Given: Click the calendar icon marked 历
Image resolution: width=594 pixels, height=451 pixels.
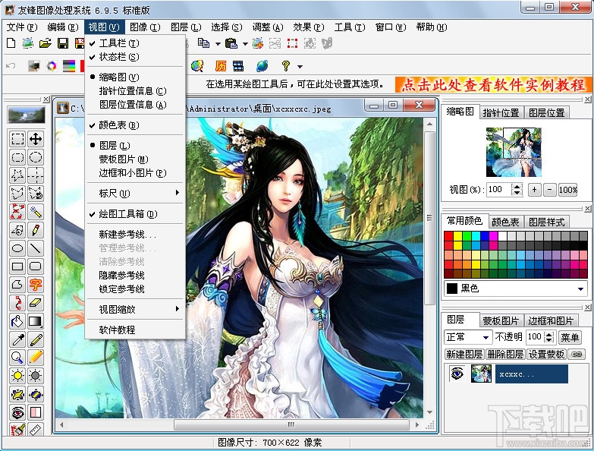Looking at the screenshot, I should pos(221,66).
